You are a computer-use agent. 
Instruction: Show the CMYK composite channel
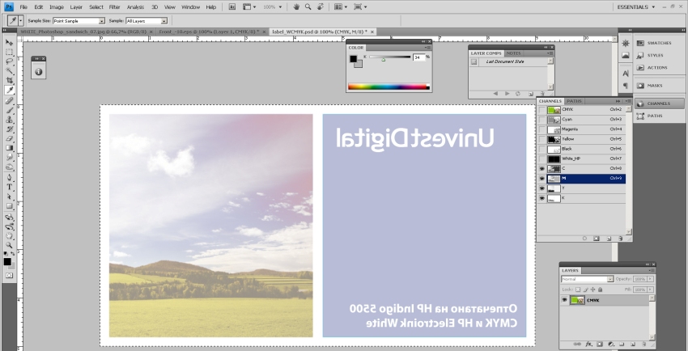[x=542, y=109]
